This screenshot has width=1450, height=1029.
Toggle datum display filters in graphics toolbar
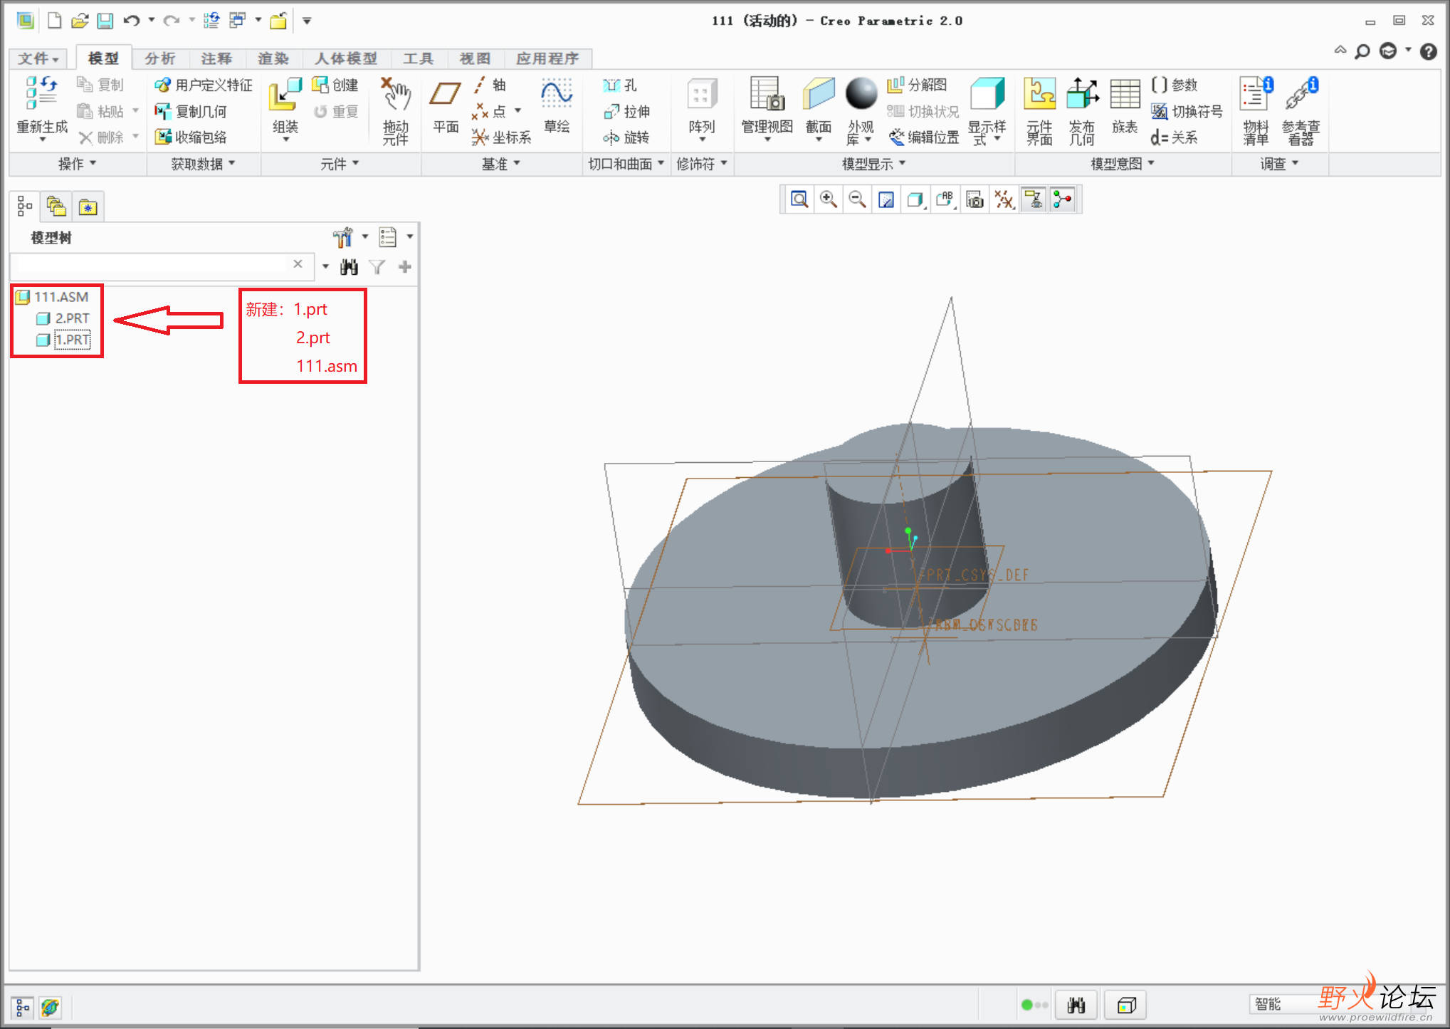[1004, 200]
